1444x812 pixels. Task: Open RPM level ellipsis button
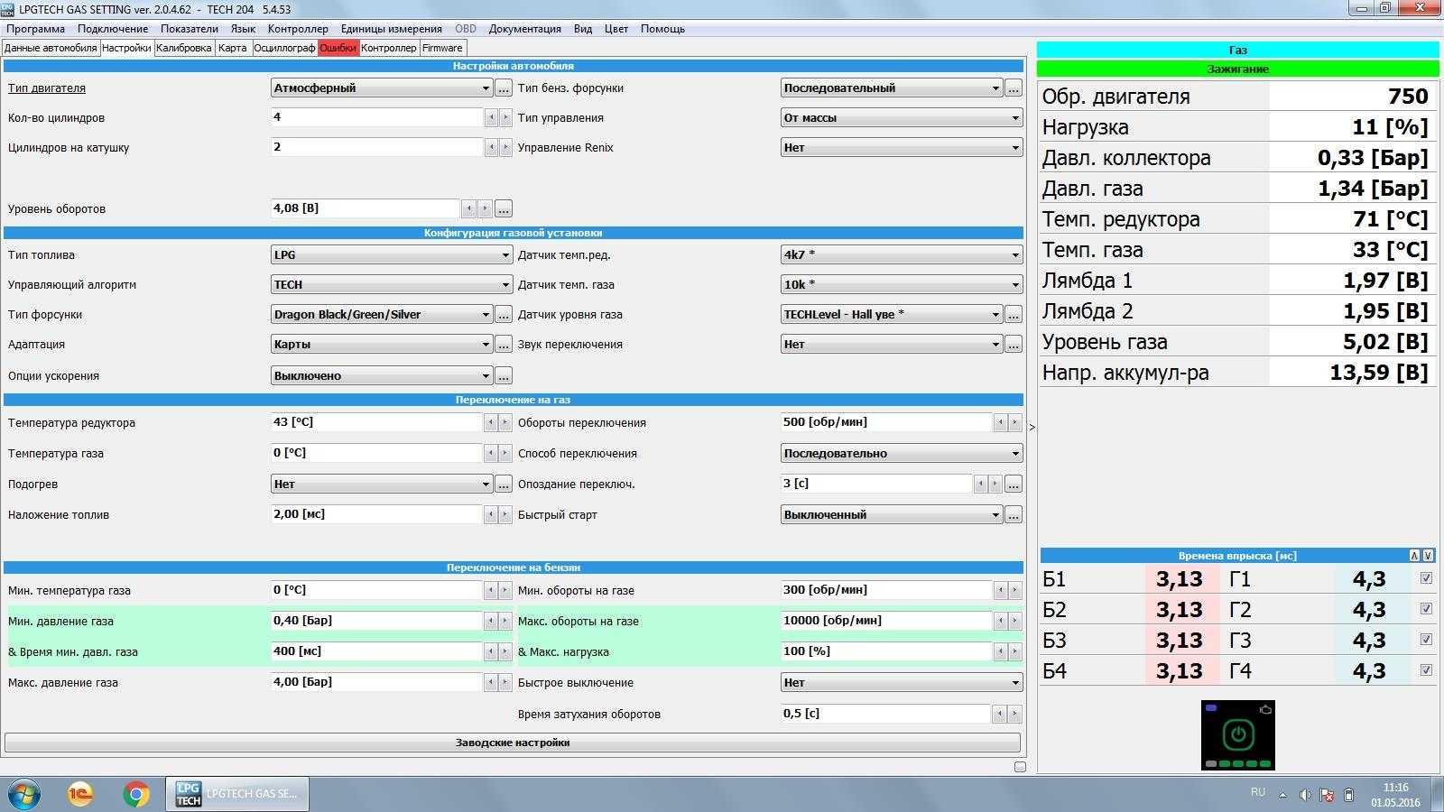point(504,208)
